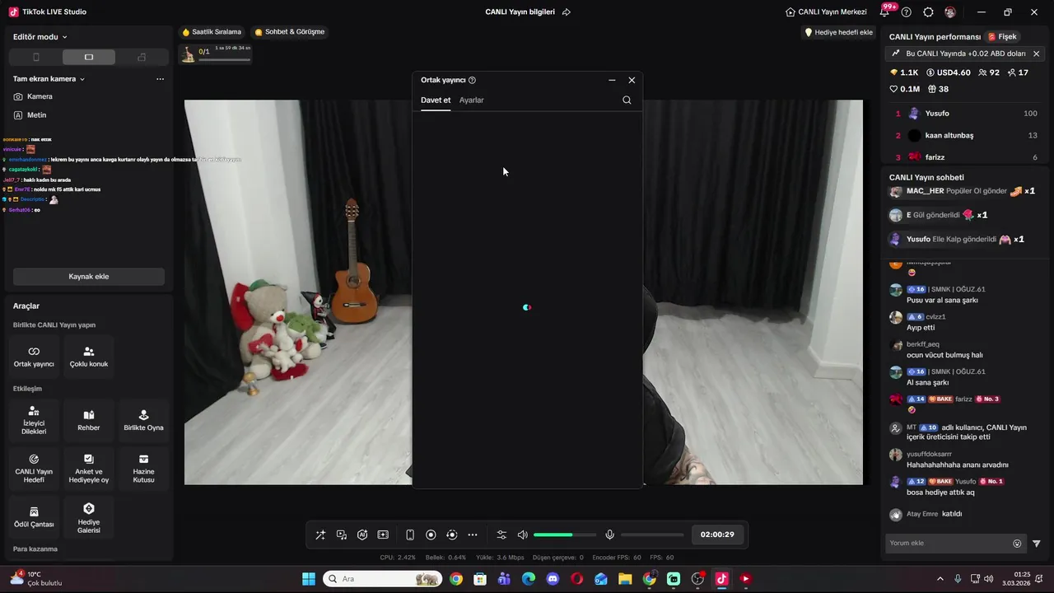Click help icon next to Ortak yayıncı title
This screenshot has height=593, width=1054.
(x=472, y=80)
